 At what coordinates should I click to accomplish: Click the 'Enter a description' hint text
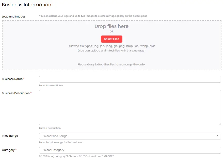(x=50, y=128)
